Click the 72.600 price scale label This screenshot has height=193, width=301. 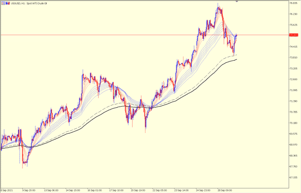[293, 79]
